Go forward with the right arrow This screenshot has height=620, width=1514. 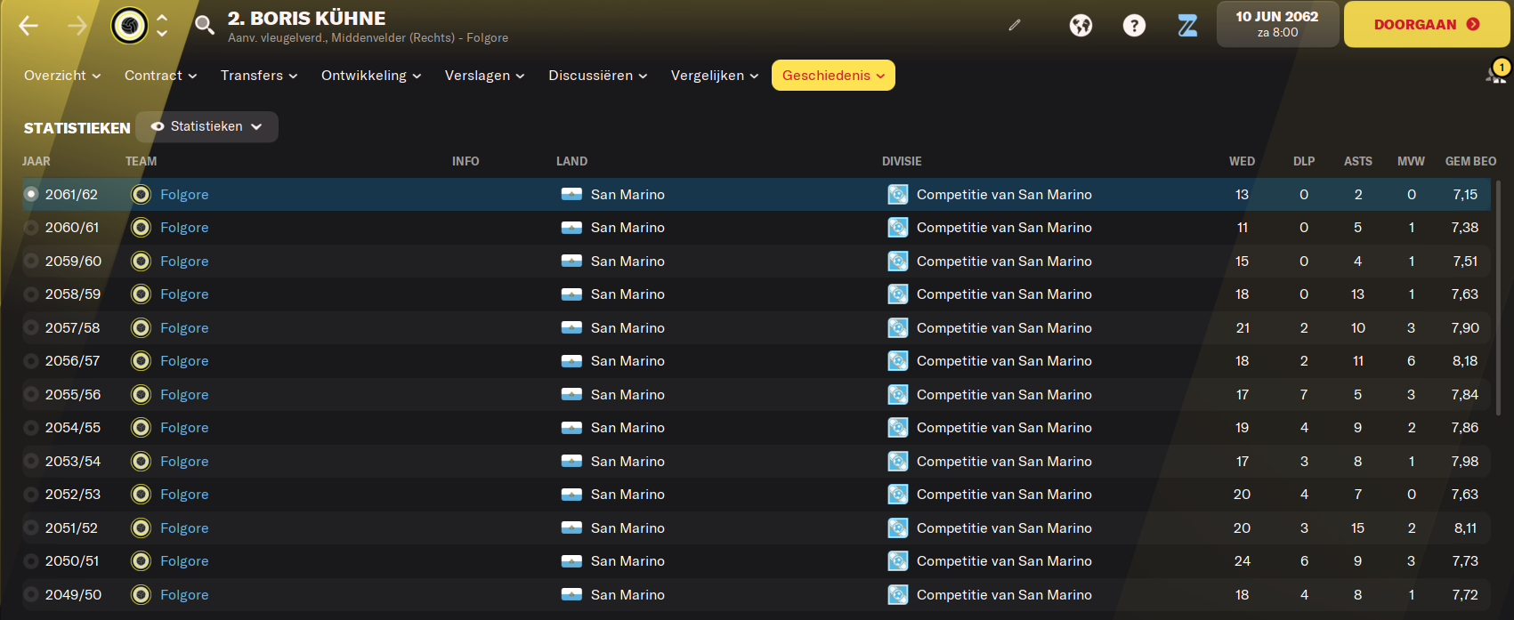[77, 26]
